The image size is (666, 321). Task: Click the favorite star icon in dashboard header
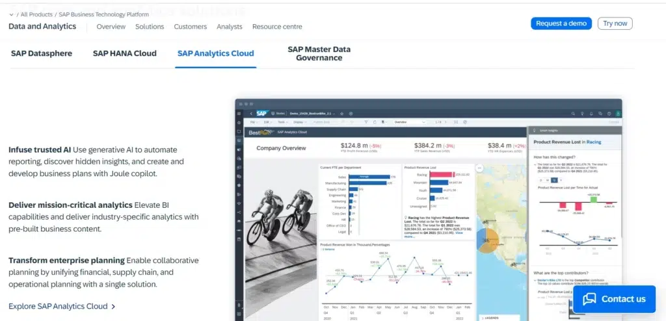(342, 114)
